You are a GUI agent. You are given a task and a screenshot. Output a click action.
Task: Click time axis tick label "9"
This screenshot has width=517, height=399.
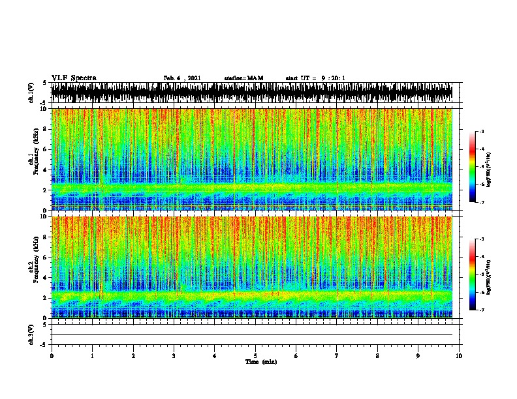pos(418,356)
